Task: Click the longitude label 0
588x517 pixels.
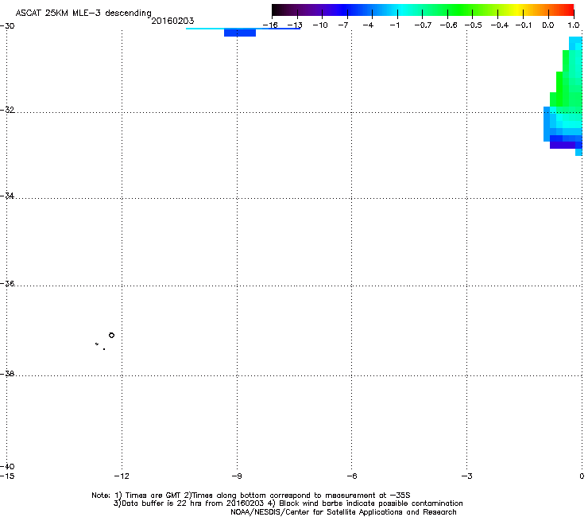Action: (x=582, y=476)
